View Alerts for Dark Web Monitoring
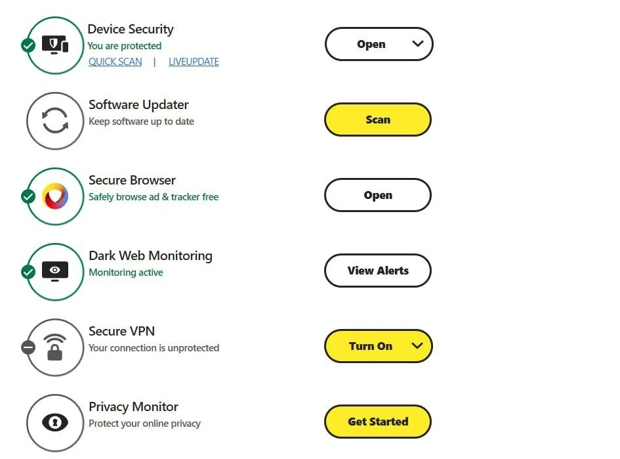The image size is (620, 459). coord(378,271)
